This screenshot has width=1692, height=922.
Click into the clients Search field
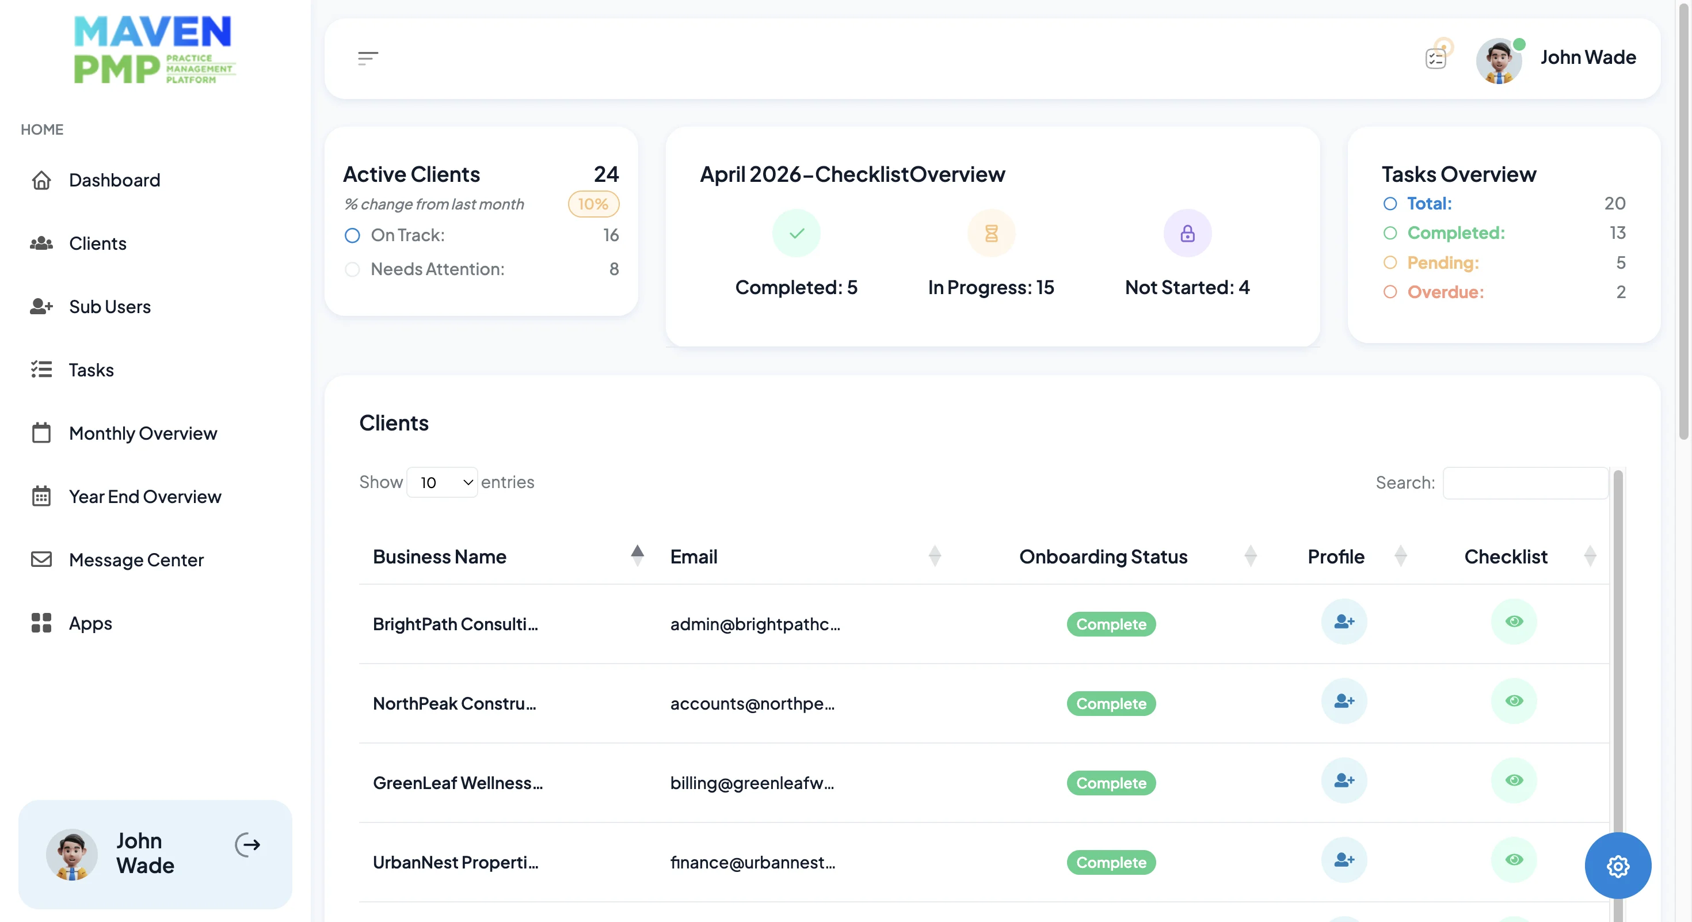[1525, 483]
